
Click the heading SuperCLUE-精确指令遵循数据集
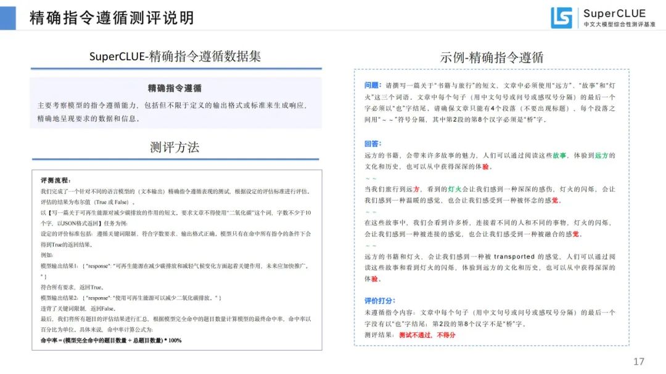coord(175,57)
